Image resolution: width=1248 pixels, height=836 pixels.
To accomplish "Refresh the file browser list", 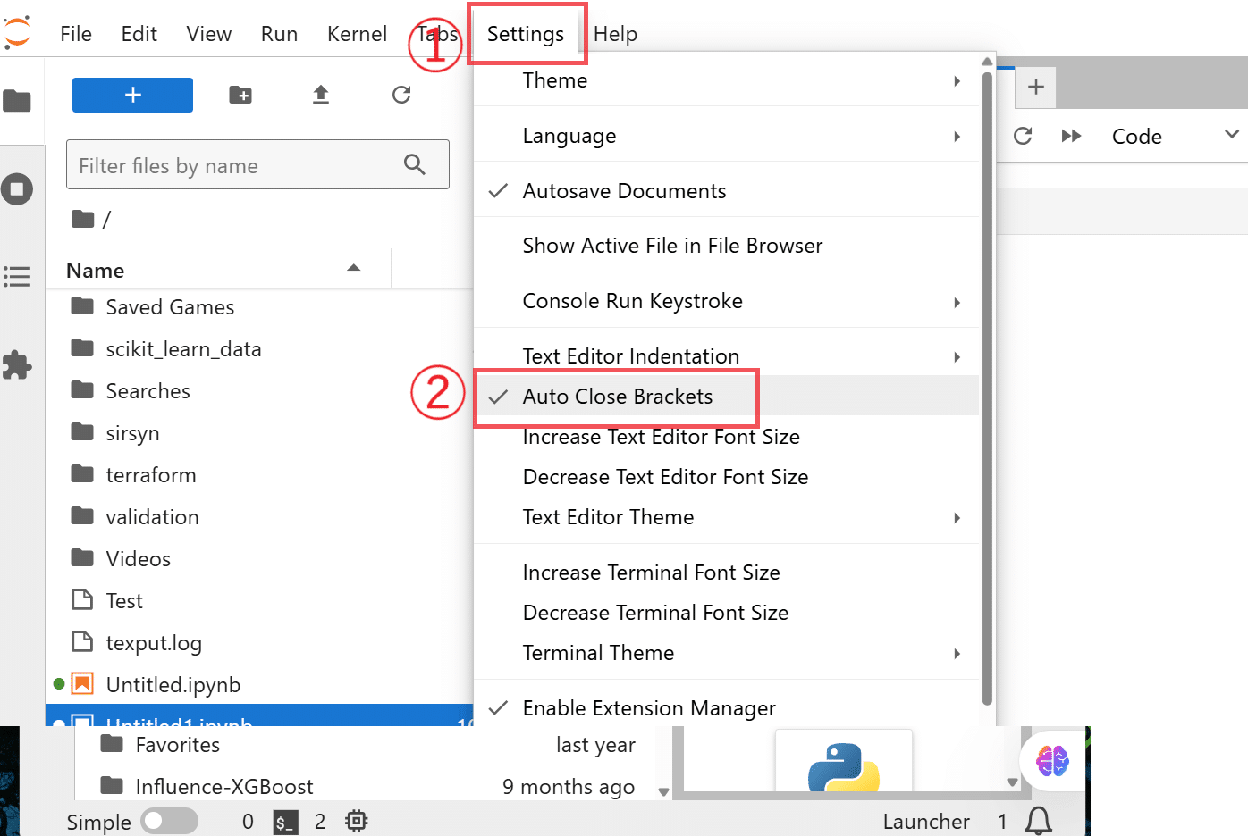I will click(x=401, y=95).
